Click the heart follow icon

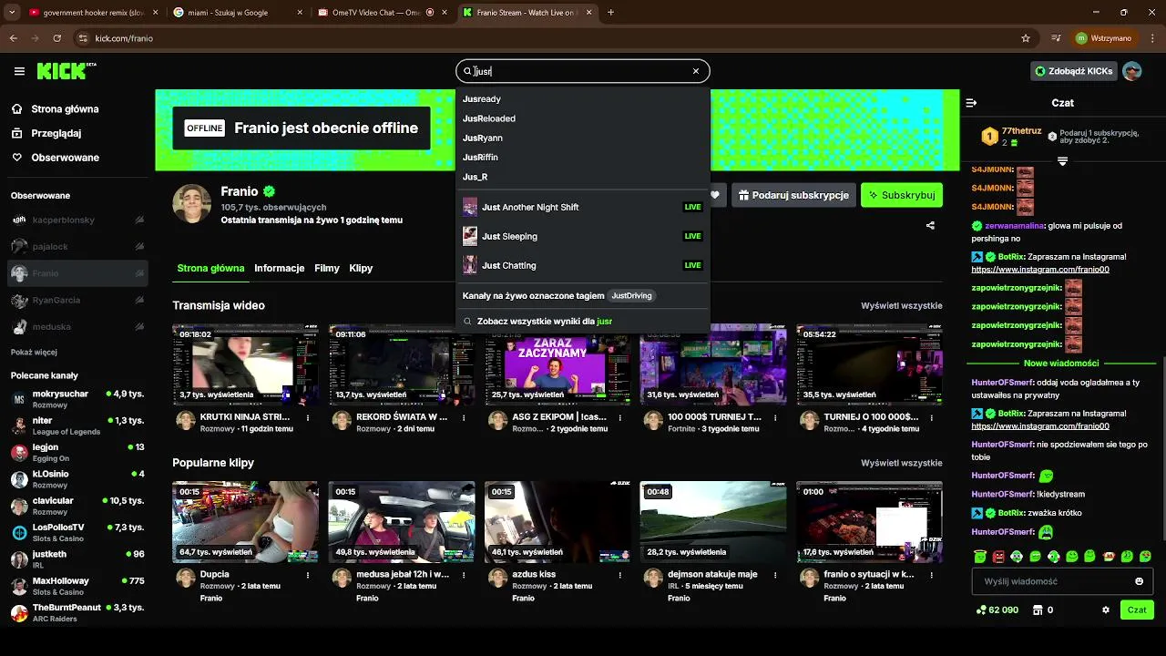coord(715,195)
